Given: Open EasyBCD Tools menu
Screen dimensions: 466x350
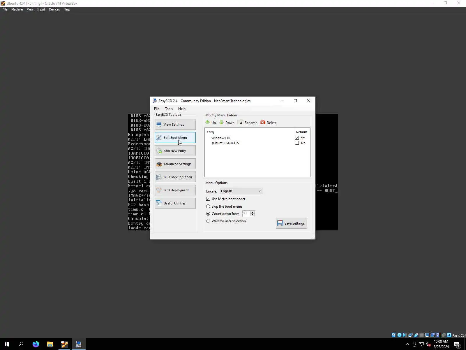Looking at the screenshot, I should pos(169,109).
